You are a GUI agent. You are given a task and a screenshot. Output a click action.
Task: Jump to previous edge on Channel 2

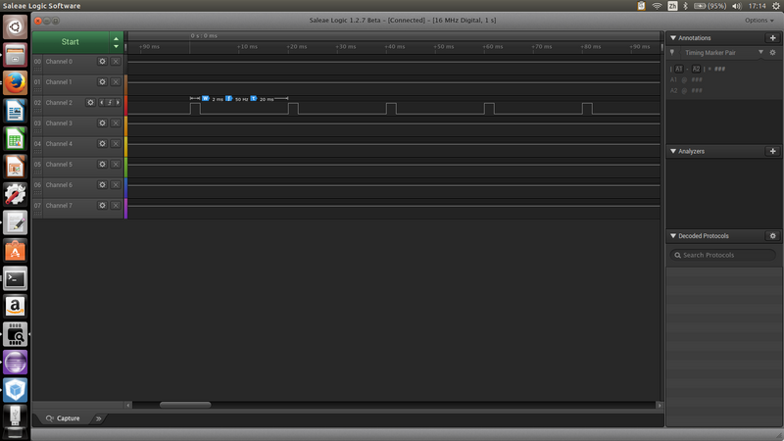102,103
